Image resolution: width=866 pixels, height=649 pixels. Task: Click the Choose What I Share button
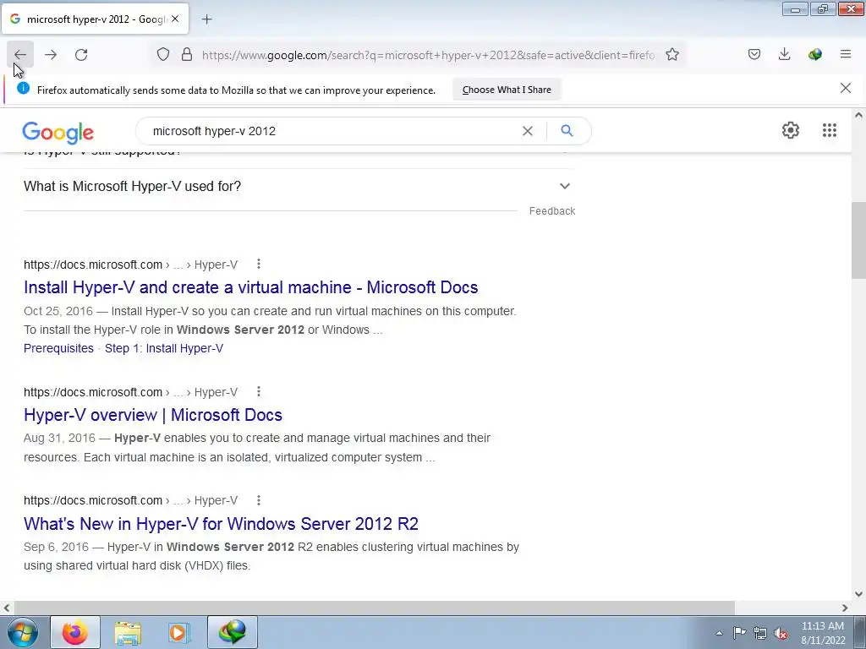tap(507, 90)
